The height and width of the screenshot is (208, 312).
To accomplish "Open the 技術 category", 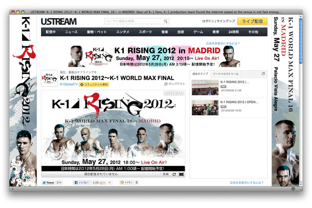I will tap(181, 32).
